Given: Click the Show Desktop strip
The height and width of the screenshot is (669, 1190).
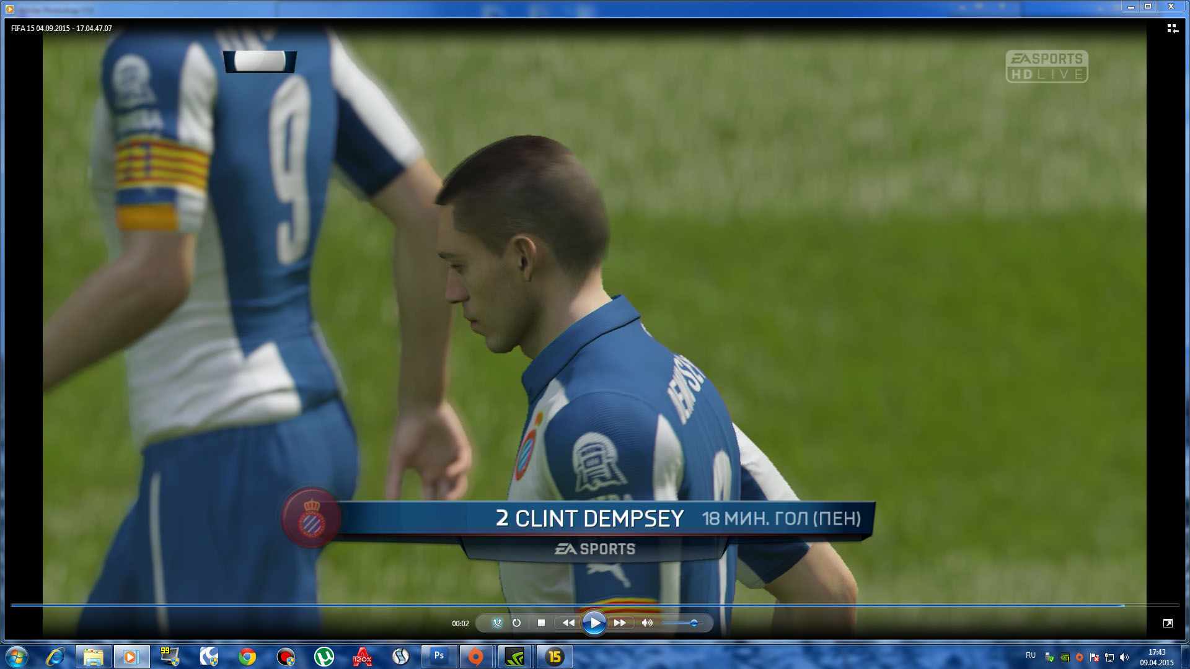Looking at the screenshot, I should point(1185,657).
